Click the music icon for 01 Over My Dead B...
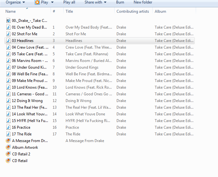218x177 pixels. point(8,27)
